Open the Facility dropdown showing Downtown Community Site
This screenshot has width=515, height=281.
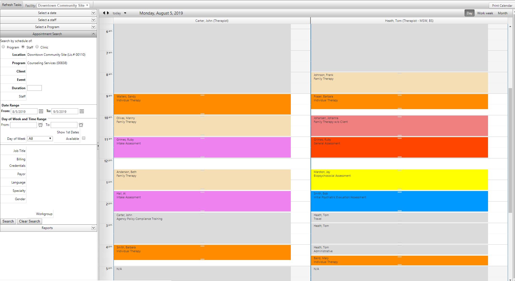(x=63, y=5)
